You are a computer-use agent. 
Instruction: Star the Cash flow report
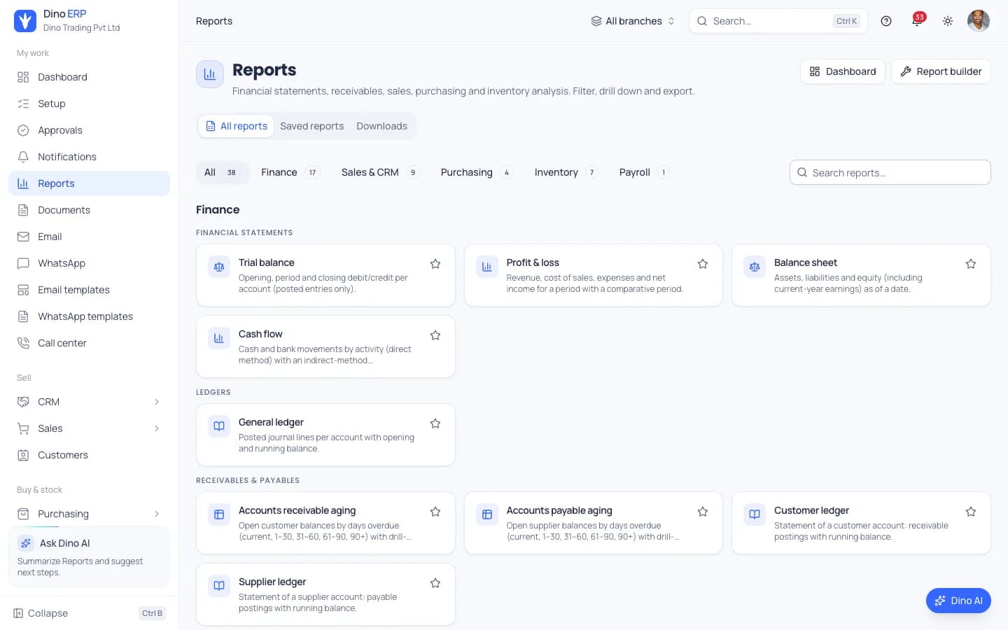click(x=435, y=335)
